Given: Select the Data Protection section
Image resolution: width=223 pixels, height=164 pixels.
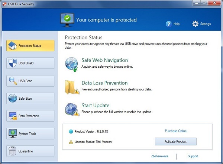Looking at the screenshot, I should 30,116.
